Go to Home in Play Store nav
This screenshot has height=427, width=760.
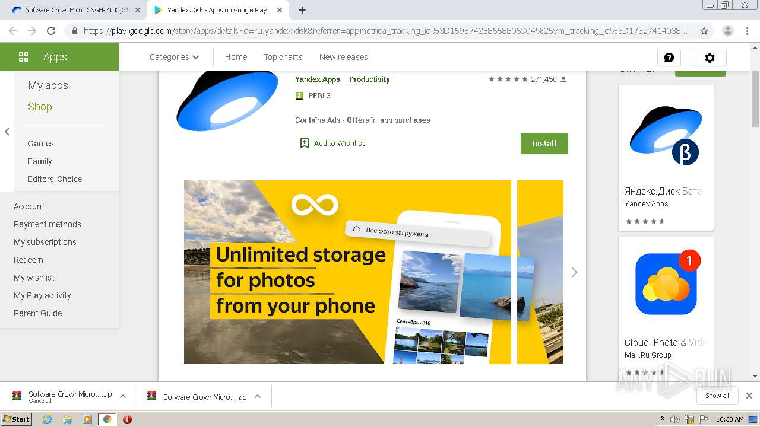click(236, 57)
